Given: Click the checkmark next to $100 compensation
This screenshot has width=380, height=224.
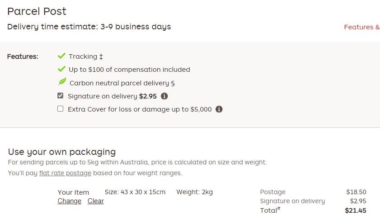Looking at the screenshot, I should 62,70.
